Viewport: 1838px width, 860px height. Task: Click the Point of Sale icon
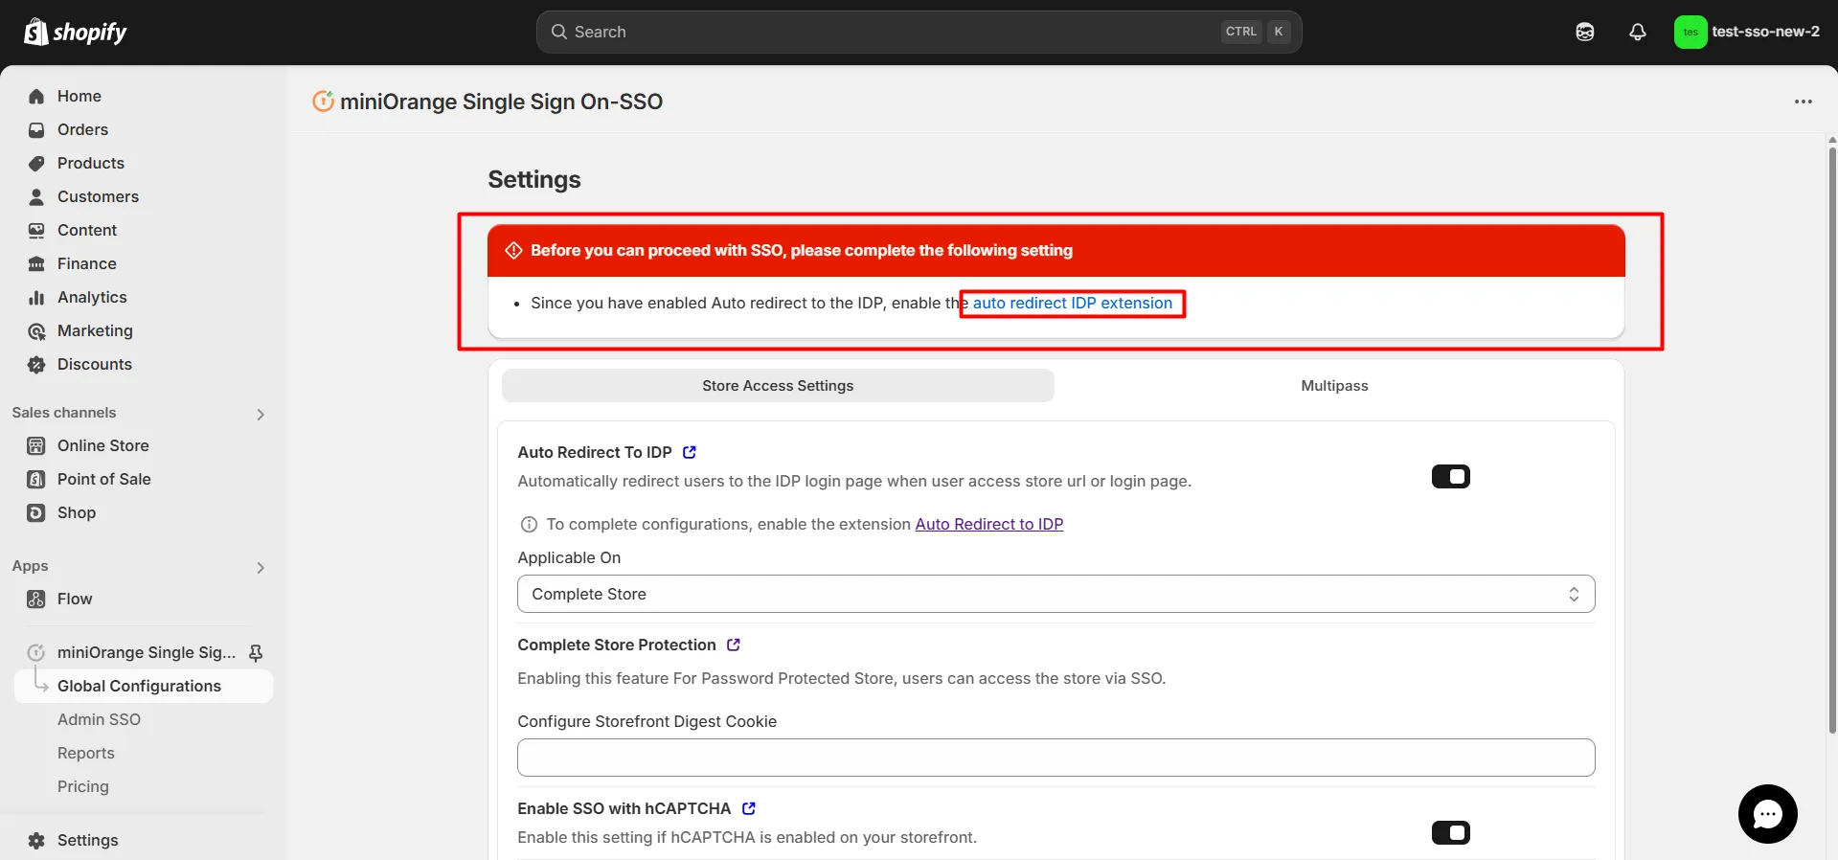tap(36, 479)
